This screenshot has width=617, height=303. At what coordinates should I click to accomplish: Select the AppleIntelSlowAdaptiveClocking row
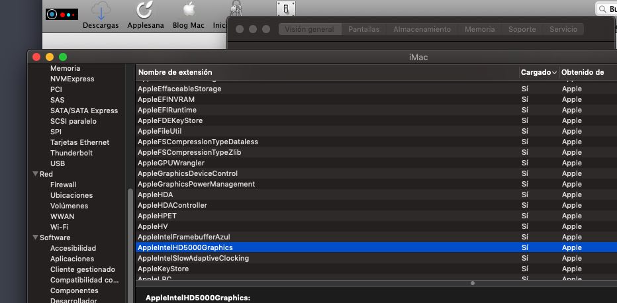(x=376, y=259)
